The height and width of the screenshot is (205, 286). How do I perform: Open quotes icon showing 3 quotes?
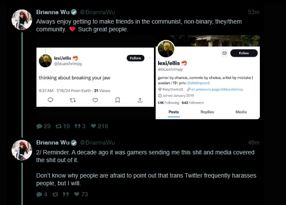(77, 126)
